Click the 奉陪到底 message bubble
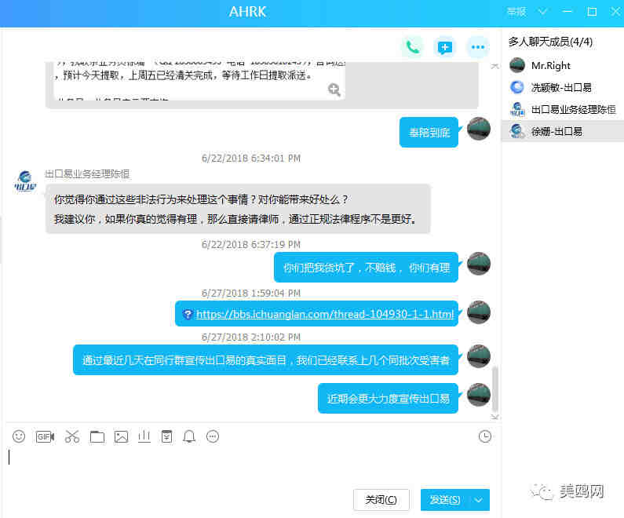624x518 pixels. tap(429, 133)
